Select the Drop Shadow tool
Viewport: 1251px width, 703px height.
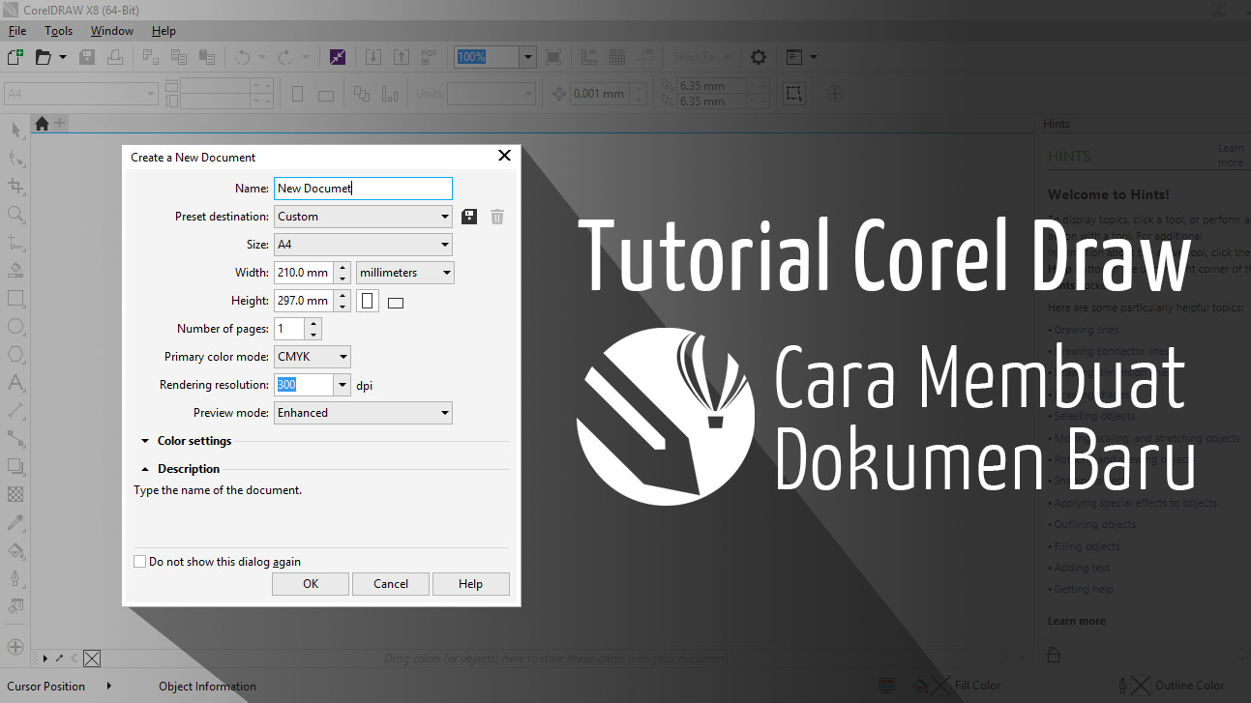pos(15,467)
